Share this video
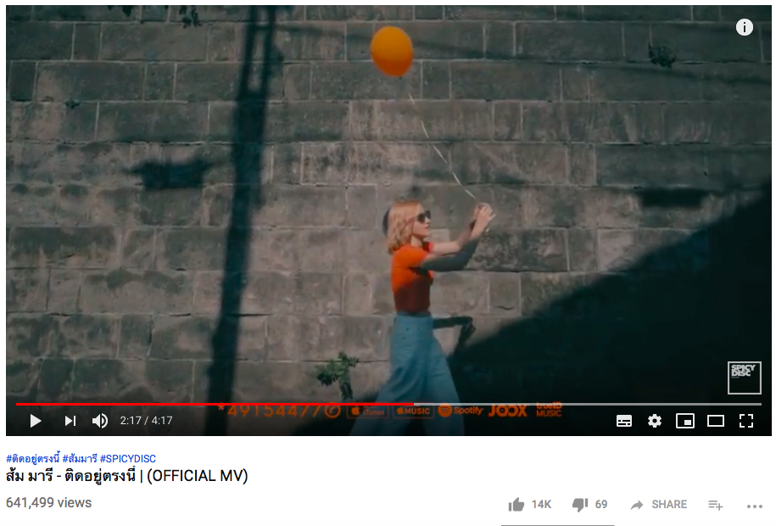The height and width of the screenshot is (526, 776). point(659,504)
